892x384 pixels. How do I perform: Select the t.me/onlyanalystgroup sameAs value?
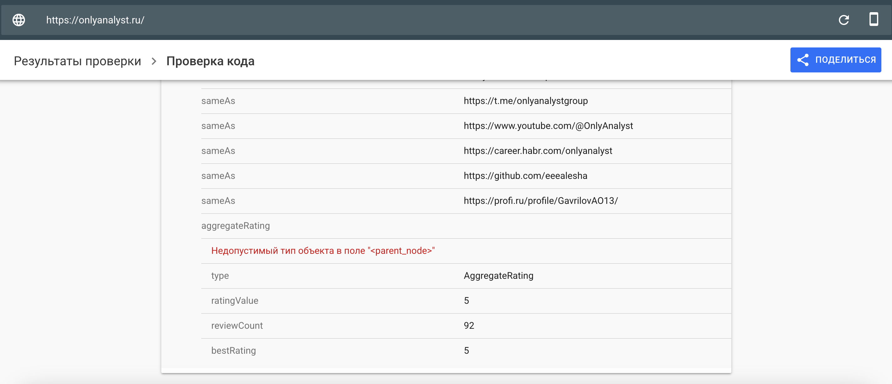point(526,101)
